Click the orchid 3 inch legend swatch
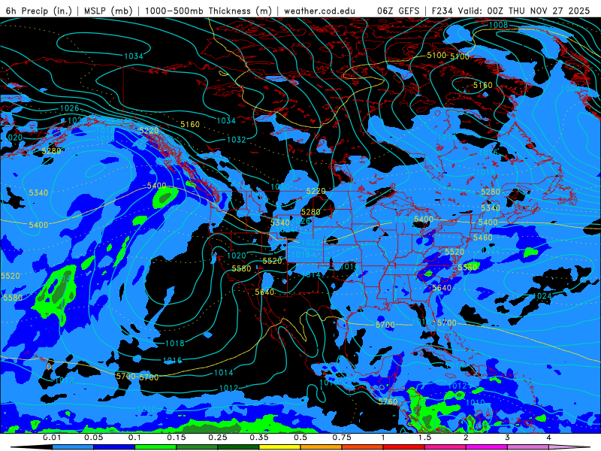 click(x=528, y=447)
